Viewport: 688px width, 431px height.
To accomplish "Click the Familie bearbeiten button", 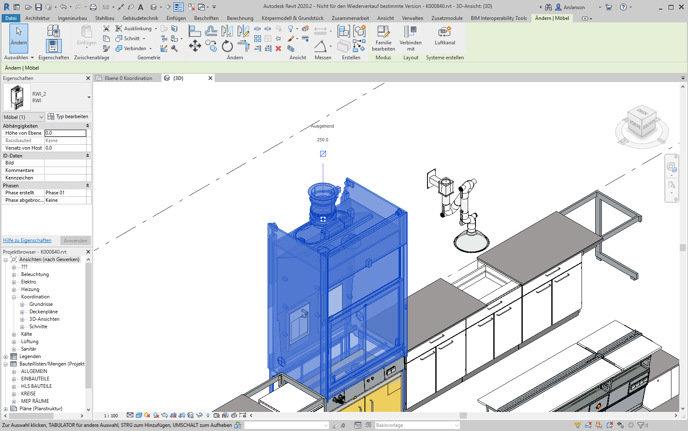I will (x=384, y=38).
